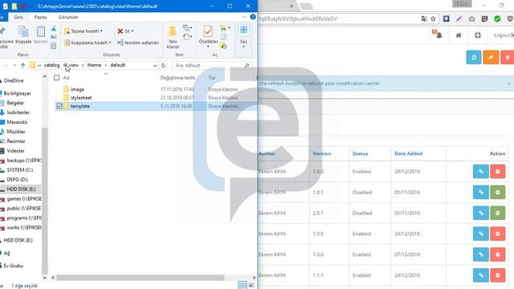Switch to details view icon in status bar
Viewport: 514px width, 289px height.
(x=243, y=285)
